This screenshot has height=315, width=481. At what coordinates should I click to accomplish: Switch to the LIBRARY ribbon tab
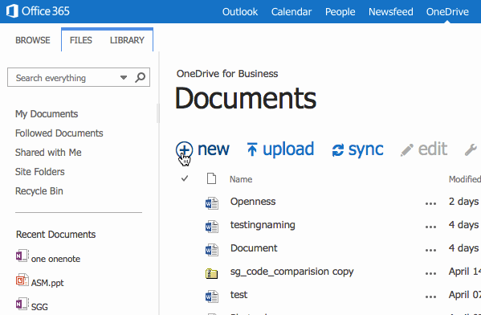click(x=127, y=40)
